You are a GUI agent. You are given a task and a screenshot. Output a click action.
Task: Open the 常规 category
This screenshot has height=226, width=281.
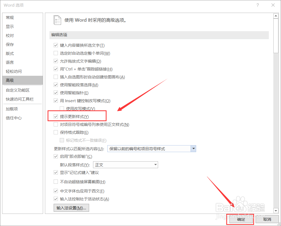22,17
